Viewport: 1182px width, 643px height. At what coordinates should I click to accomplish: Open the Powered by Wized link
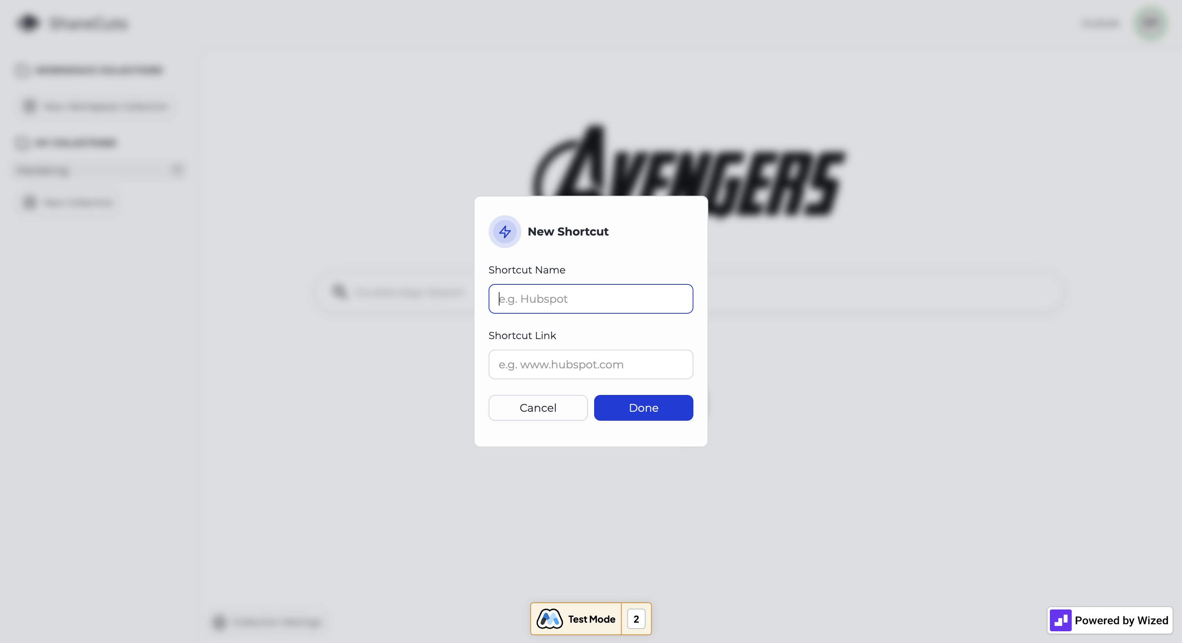(x=1110, y=620)
